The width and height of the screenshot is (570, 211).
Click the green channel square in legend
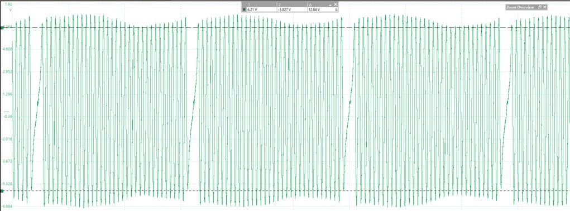click(x=244, y=9)
